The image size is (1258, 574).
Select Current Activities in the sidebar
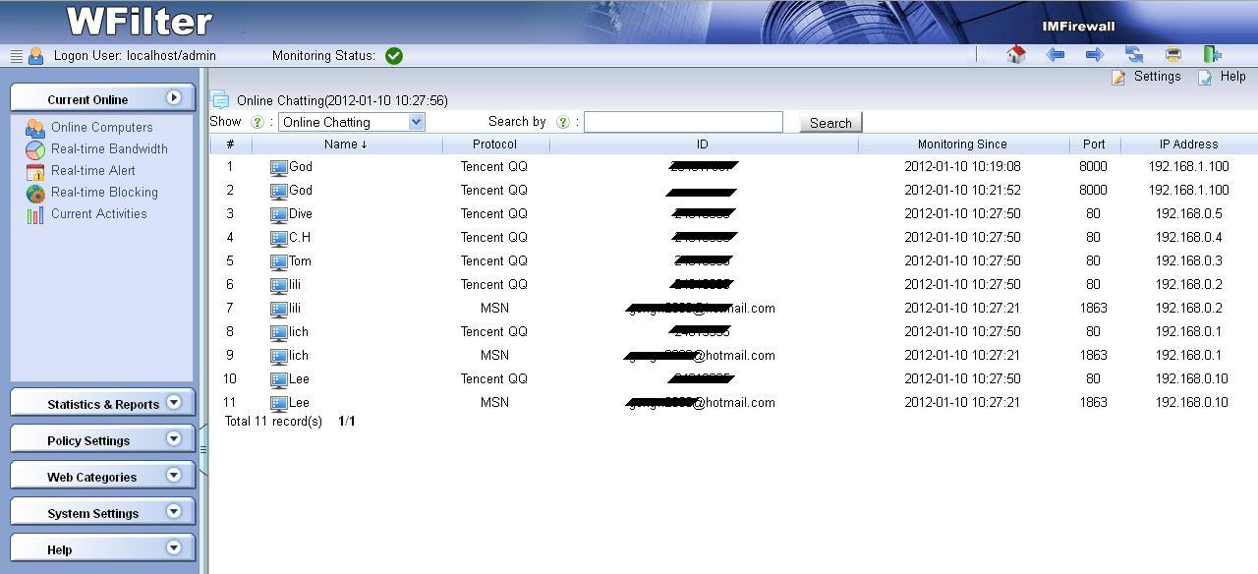pos(98,214)
